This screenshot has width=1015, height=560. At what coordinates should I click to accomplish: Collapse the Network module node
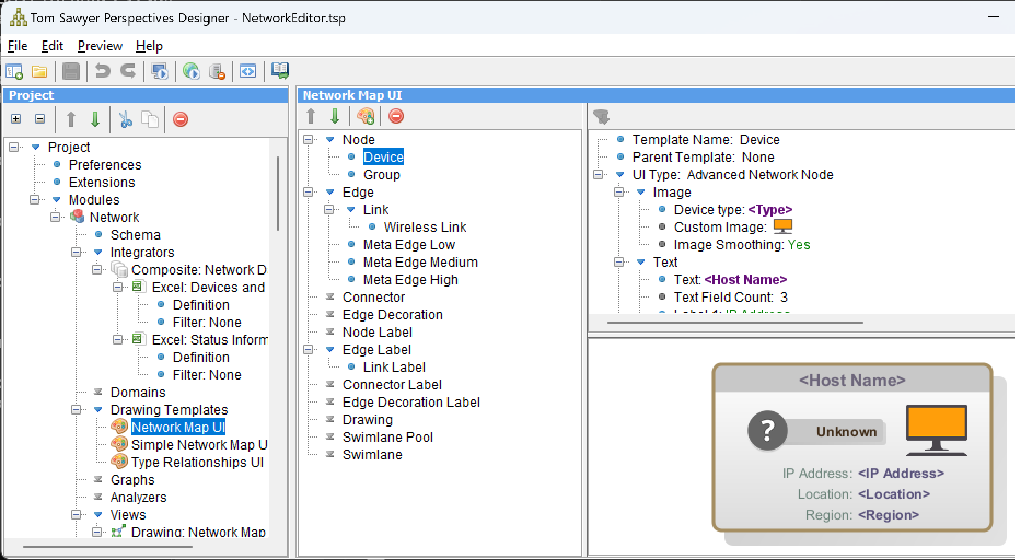click(x=56, y=217)
